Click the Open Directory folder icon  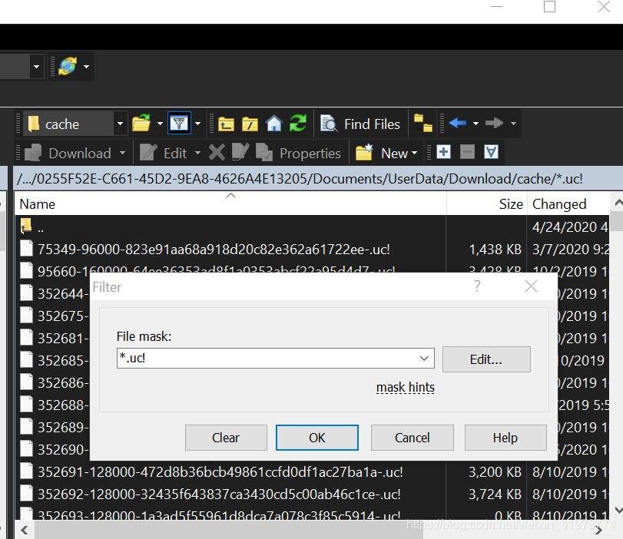(141, 123)
